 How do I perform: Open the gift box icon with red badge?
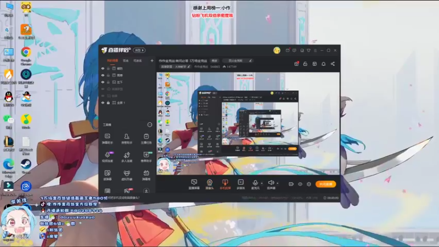(296, 64)
